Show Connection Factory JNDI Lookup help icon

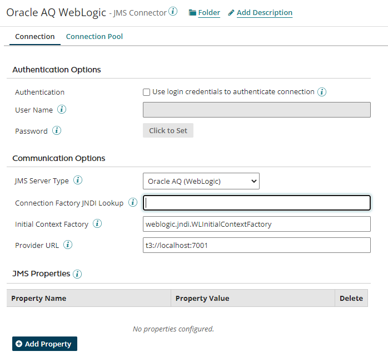pyautogui.click(x=133, y=203)
